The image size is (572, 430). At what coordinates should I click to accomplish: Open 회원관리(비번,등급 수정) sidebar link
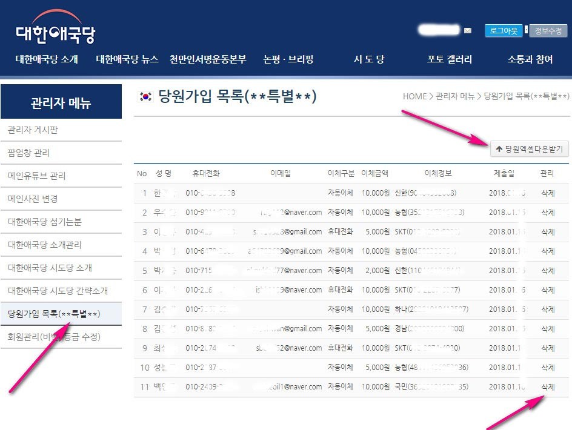pyautogui.click(x=54, y=337)
